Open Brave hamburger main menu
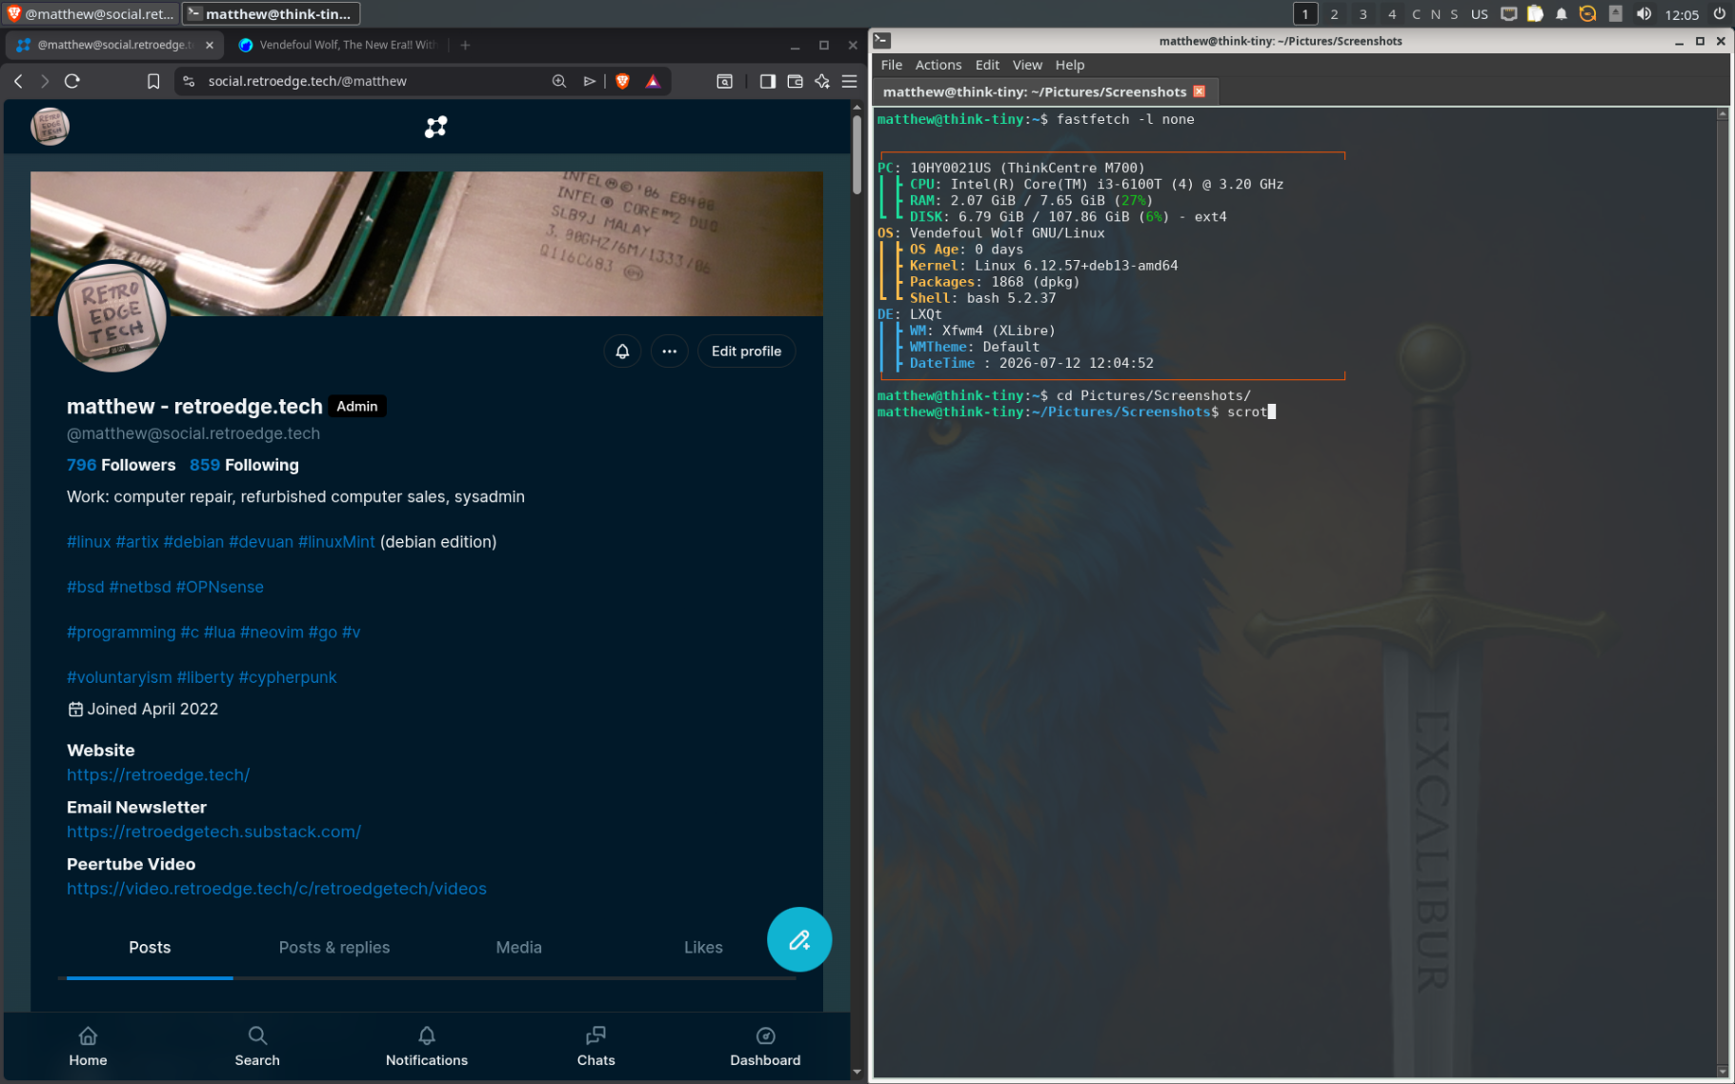The height and width of the screenshot is (1084, 1735). click(x=849, y=81)
